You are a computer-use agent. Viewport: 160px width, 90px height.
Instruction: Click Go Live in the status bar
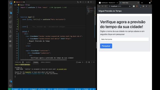coord(78,89)
